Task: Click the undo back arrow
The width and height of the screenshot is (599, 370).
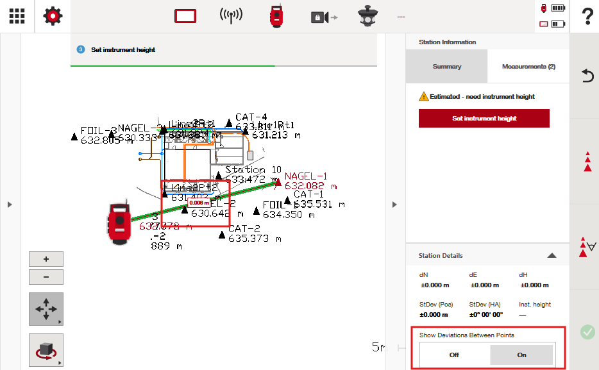Action: pos(586,76)
